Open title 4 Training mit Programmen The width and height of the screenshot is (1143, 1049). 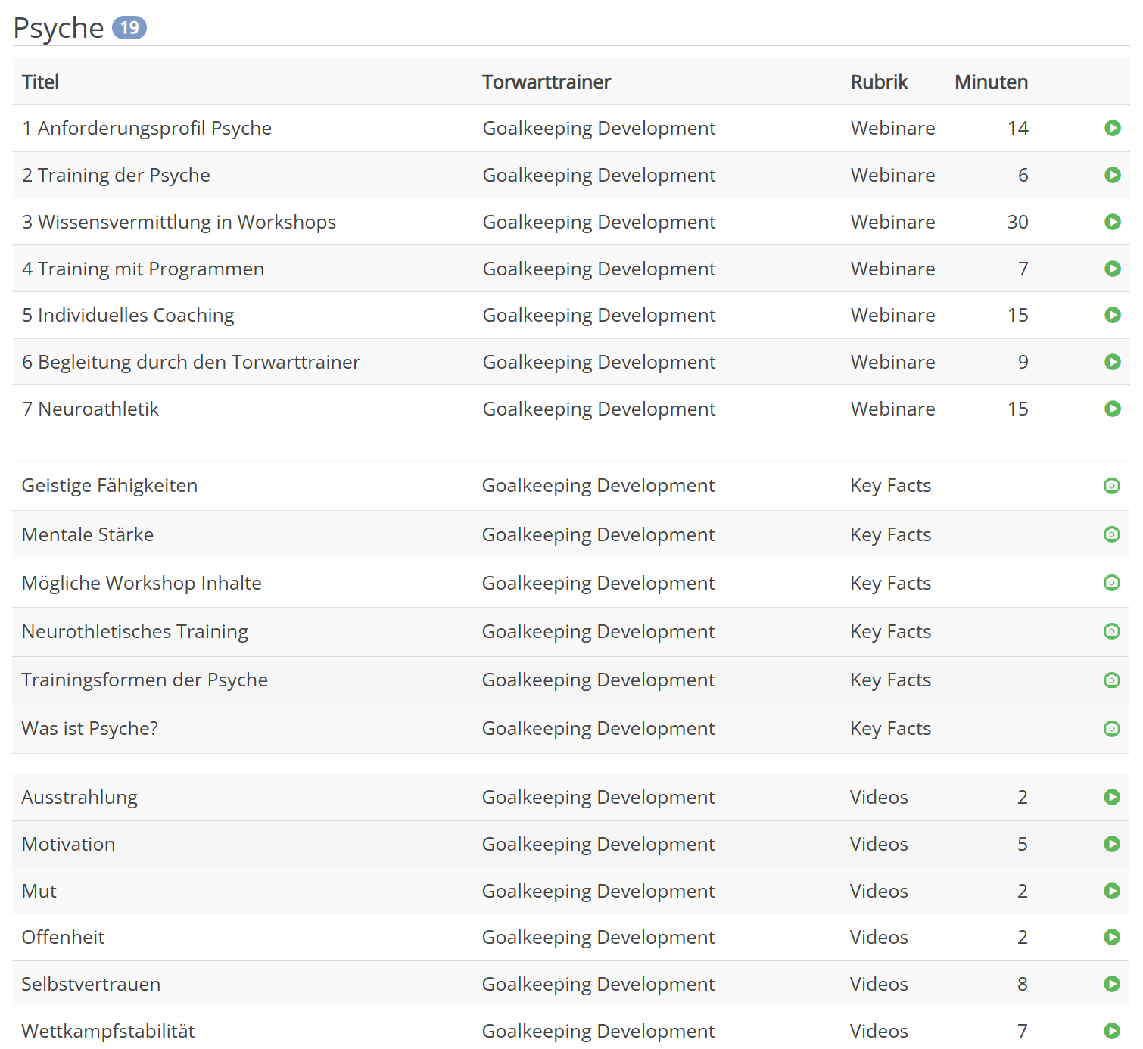tap(143, 269)
